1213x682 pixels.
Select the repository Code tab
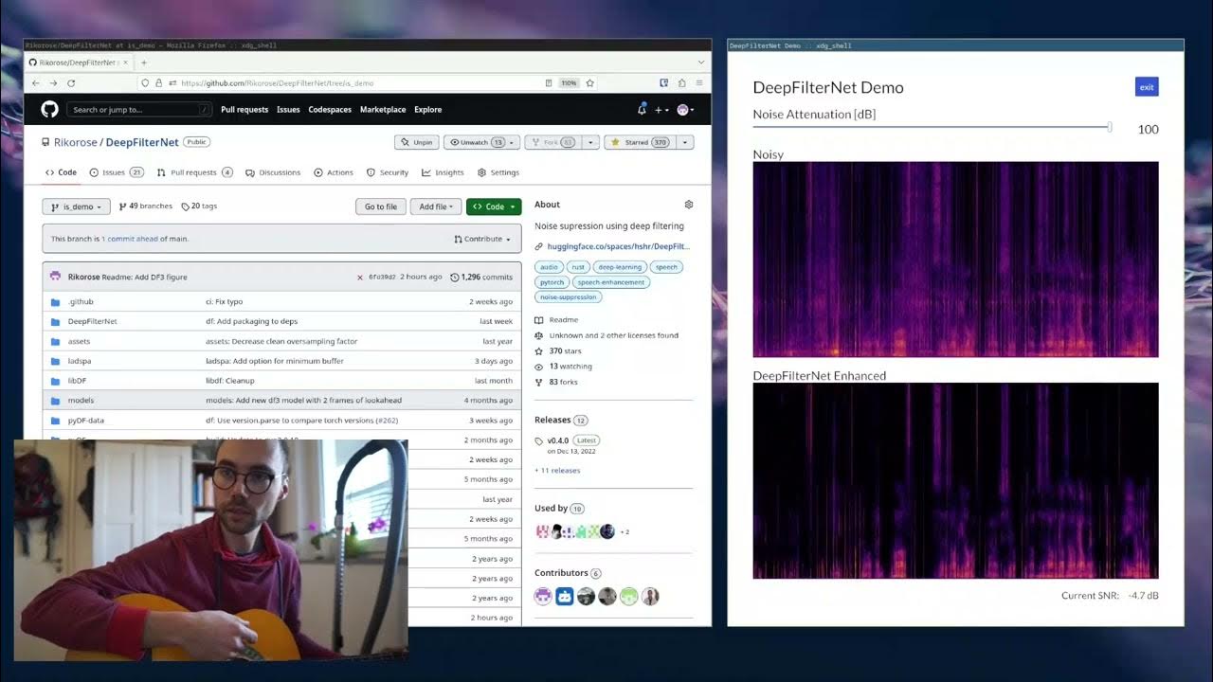(61, 172)
